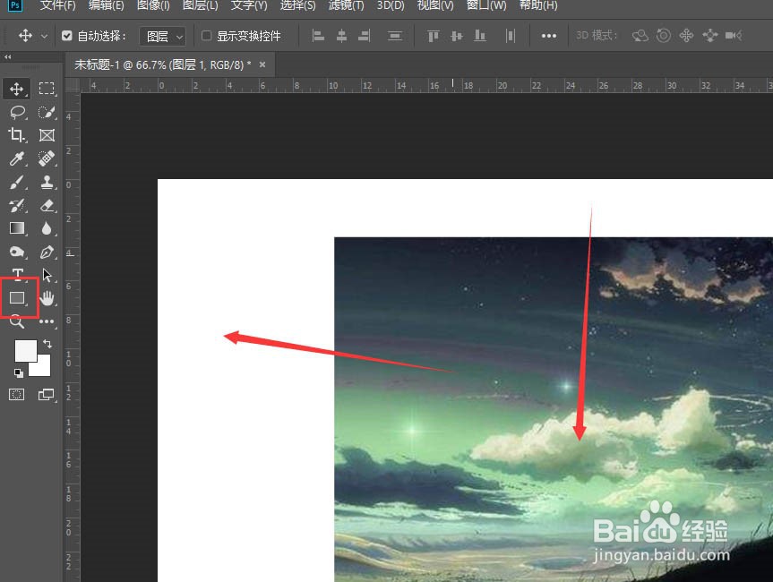Select the Lasso tool

click(x=16, y=112)
